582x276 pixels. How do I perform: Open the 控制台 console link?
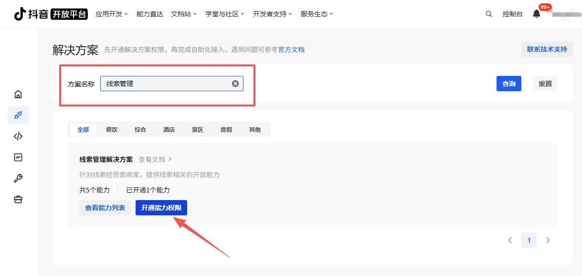click(513, 14)
